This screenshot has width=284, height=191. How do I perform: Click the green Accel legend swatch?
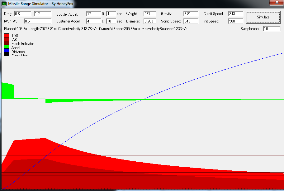(7, 47)
